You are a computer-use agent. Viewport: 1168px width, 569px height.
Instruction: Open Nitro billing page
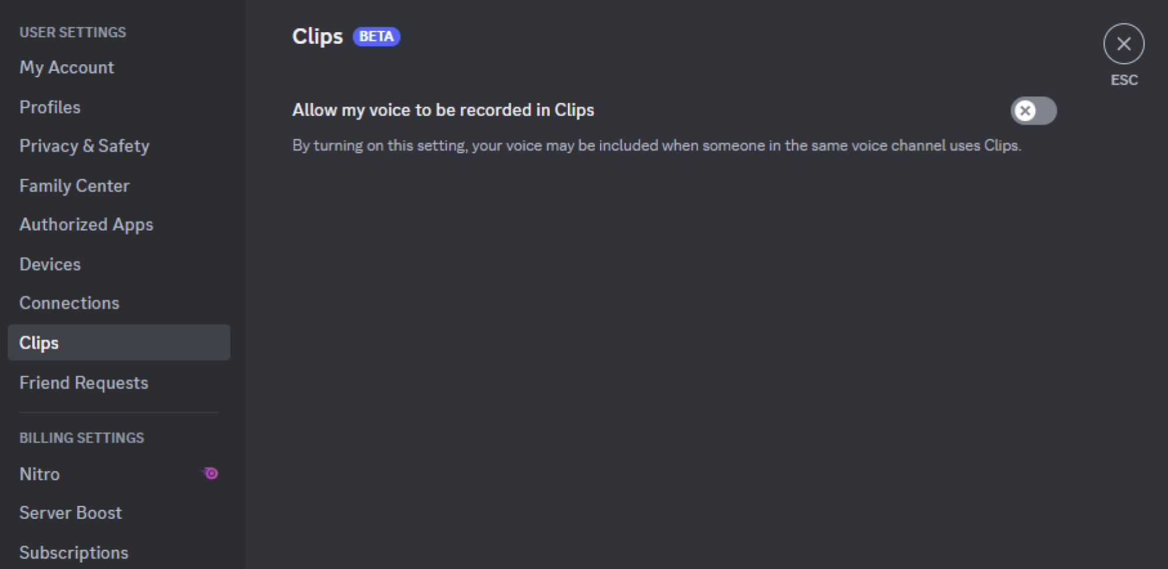coord(119,474)
